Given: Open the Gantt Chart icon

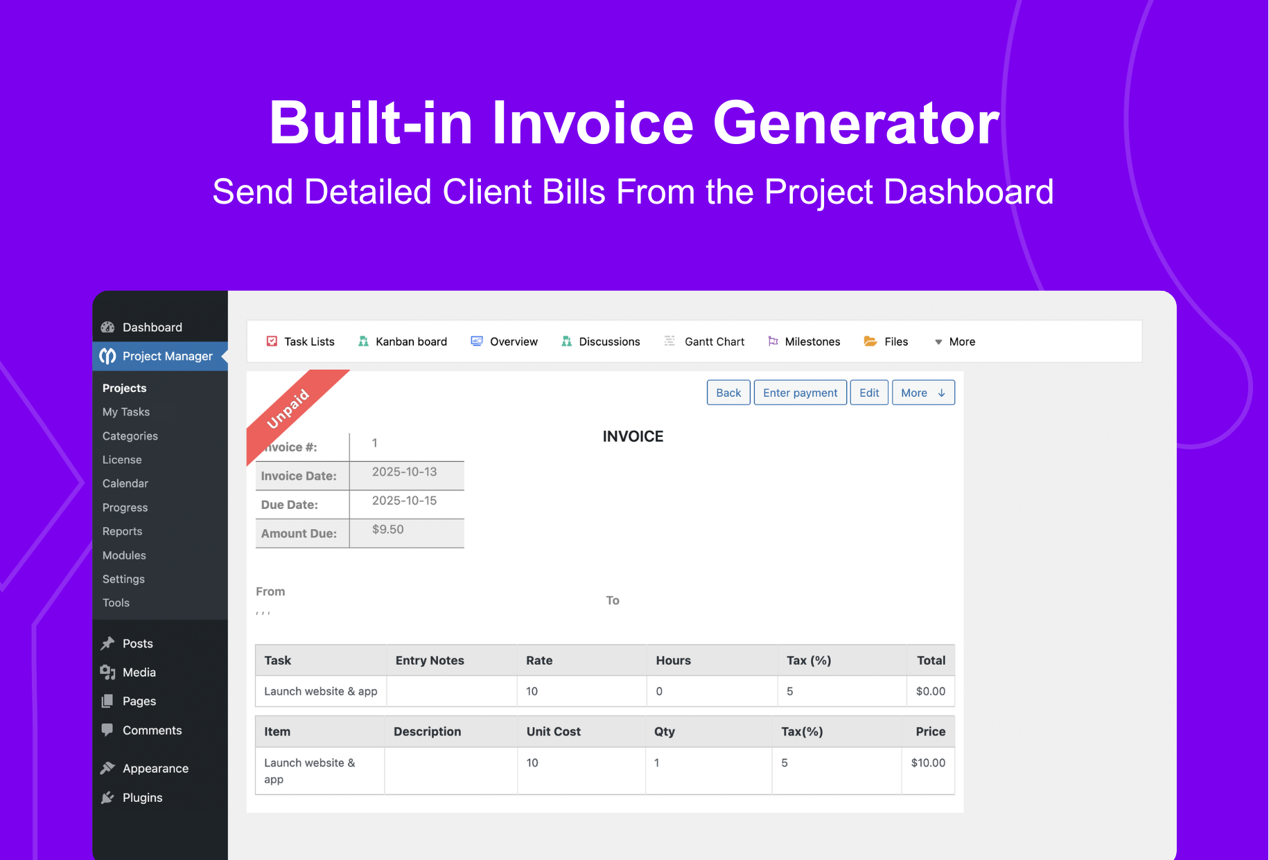Looking at the screenshot, I should click(x=669, y=341).
